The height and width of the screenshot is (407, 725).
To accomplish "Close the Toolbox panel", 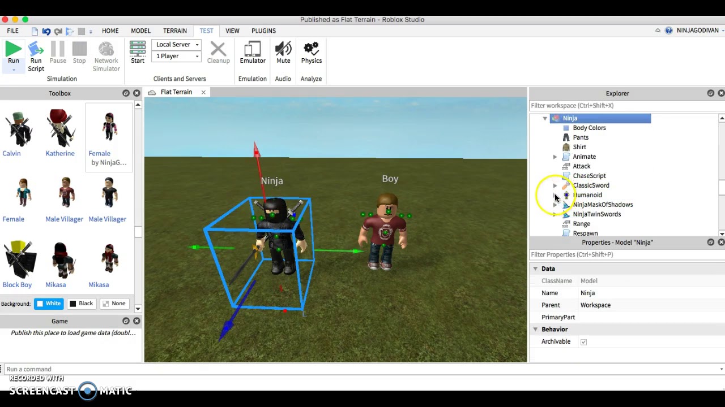I will (x=137, y=93).
